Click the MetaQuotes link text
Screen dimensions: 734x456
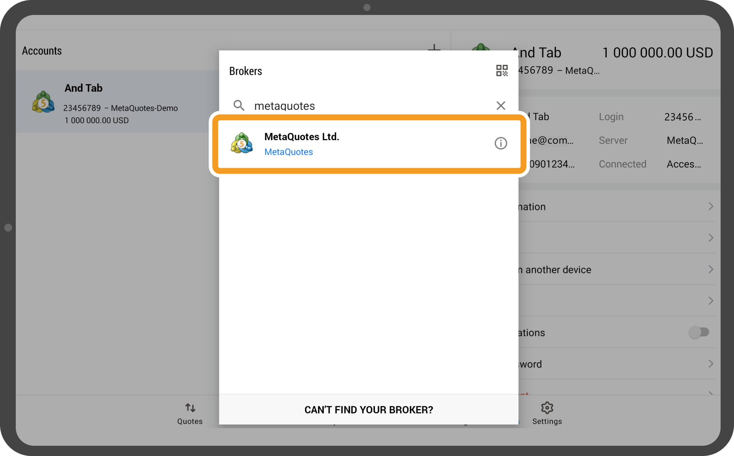coord(289,152)
